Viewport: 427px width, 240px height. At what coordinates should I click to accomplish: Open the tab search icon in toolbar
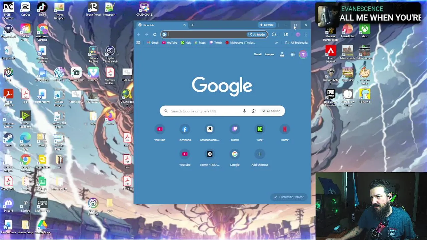pyautogui.click(x=286, y=34)
